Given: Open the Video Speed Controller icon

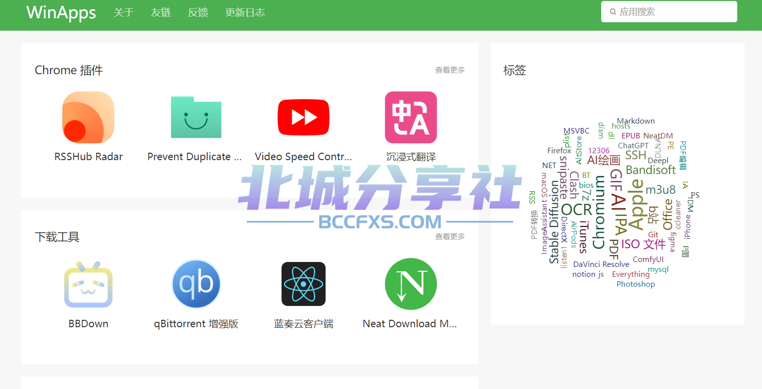Looking at the screenshot, I should (303, 118).
